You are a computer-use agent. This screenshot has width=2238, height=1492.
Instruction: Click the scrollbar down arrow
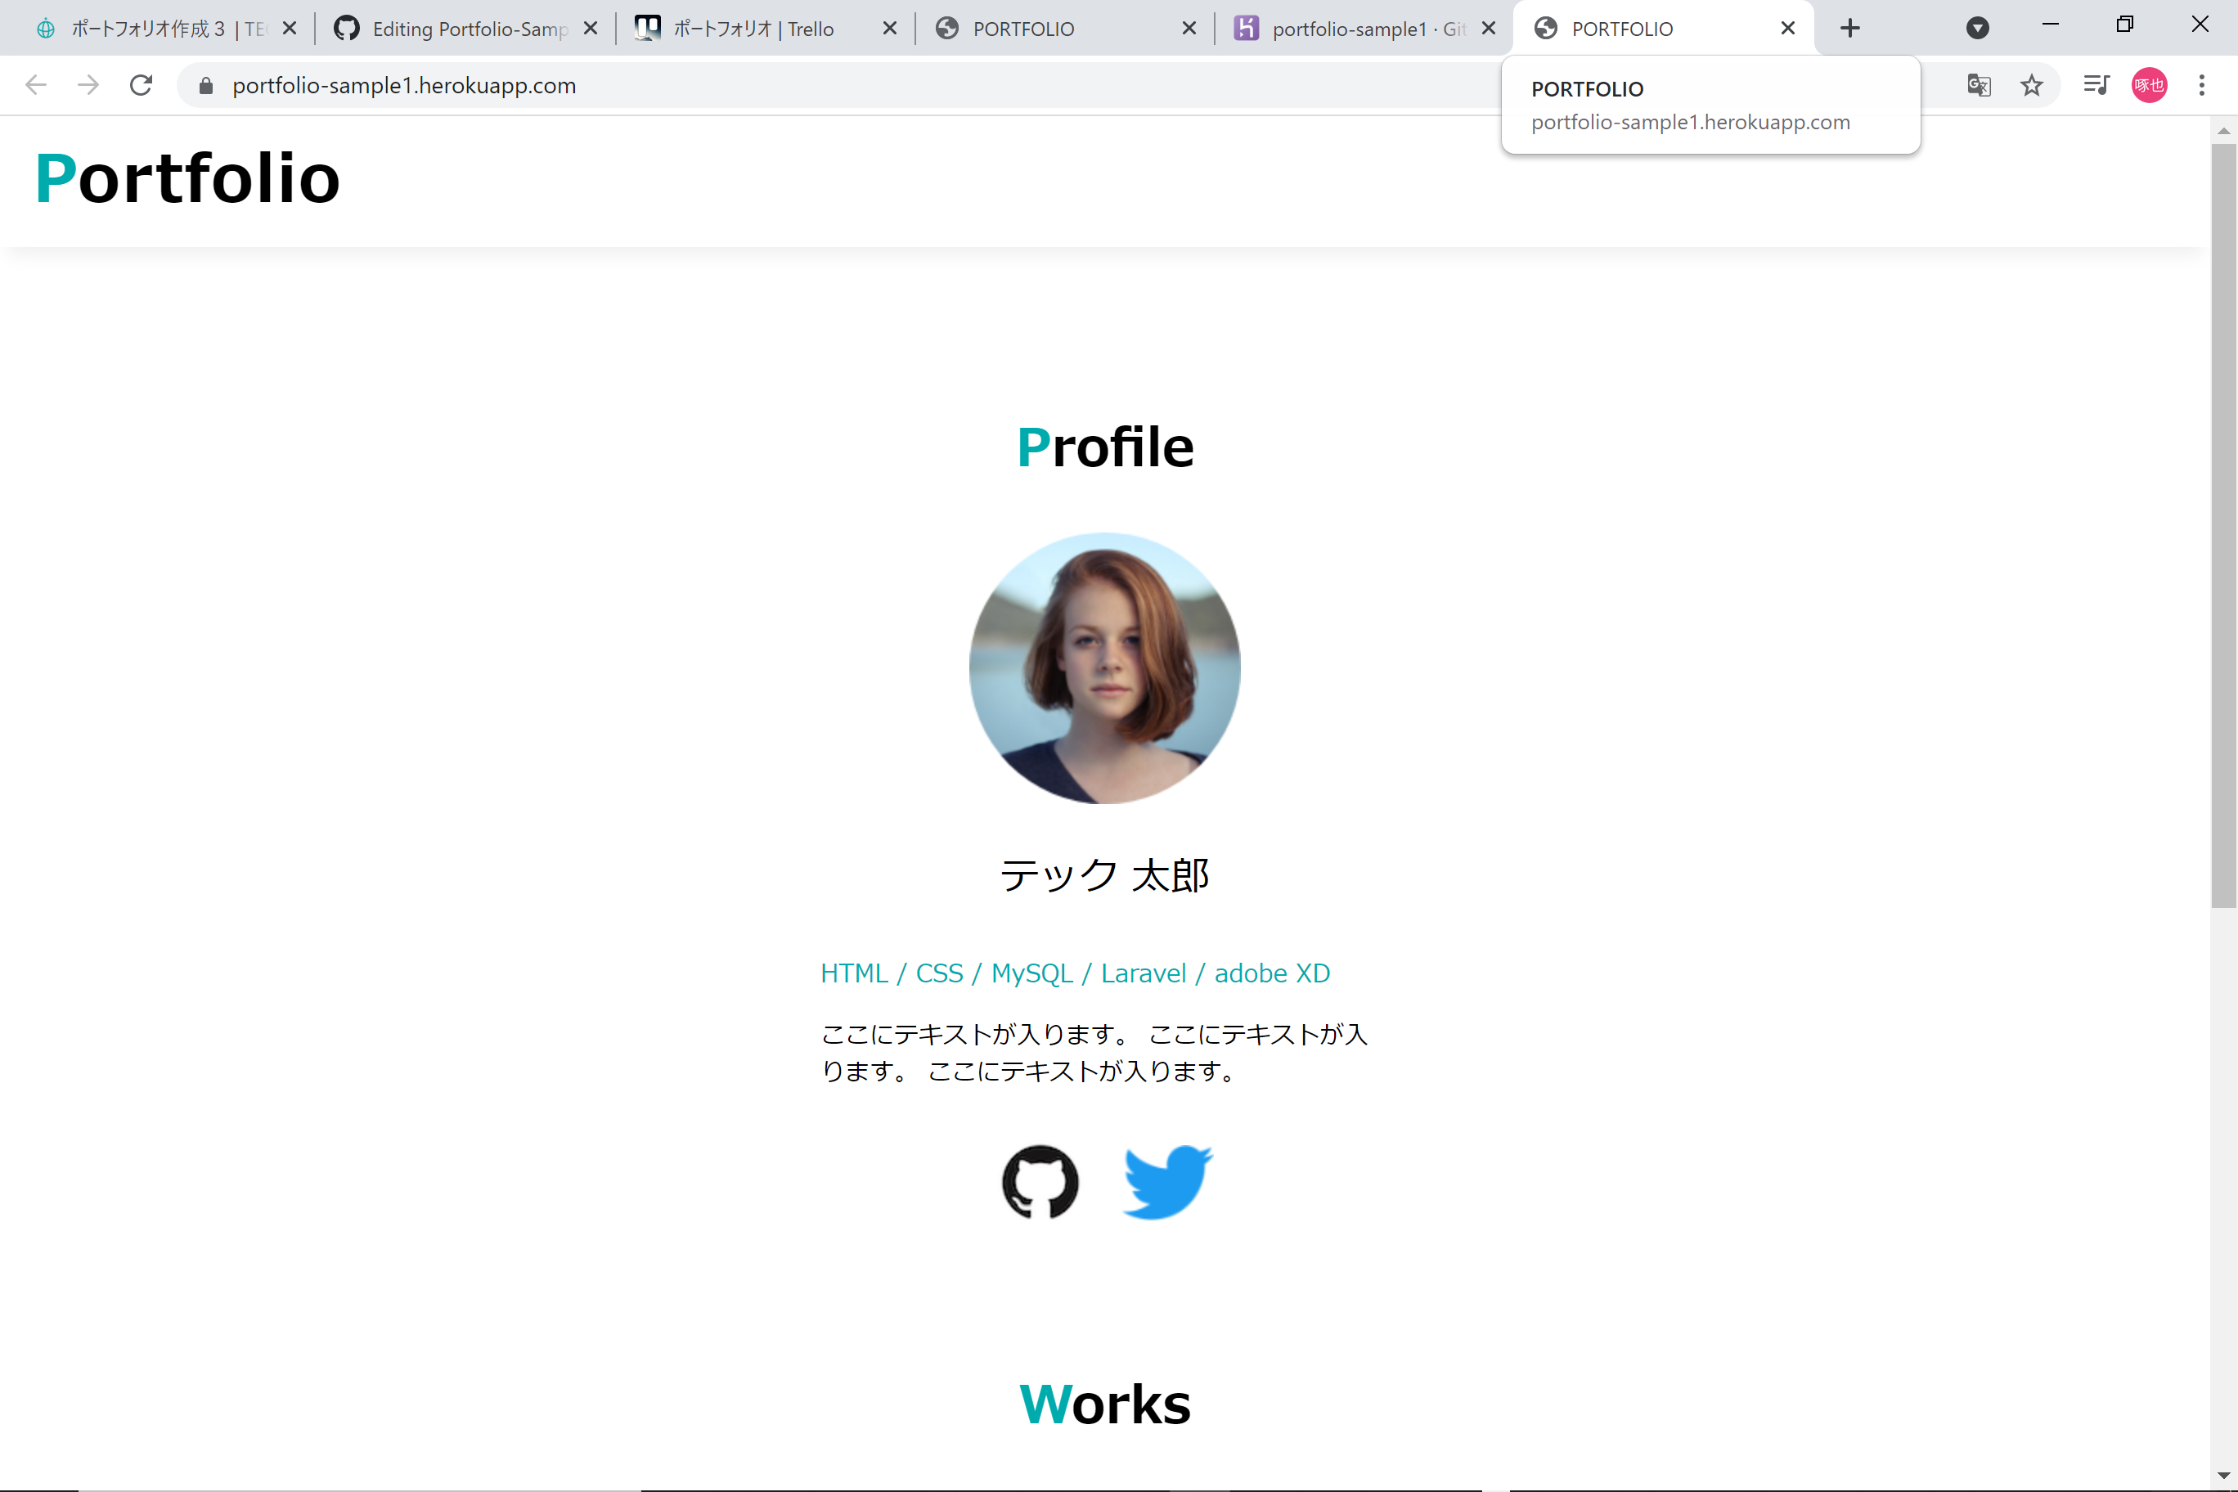(2224, 1476)
